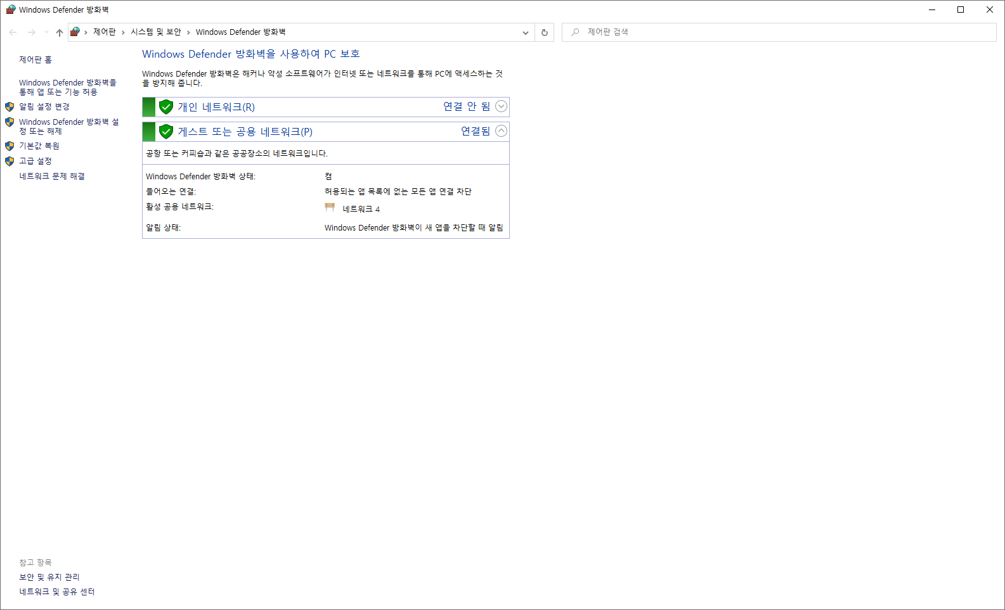The width and height of the screenshot is (1005, 610).
Task: Click shield icon beside 알림 설정 변경
Action: point(10,106)
